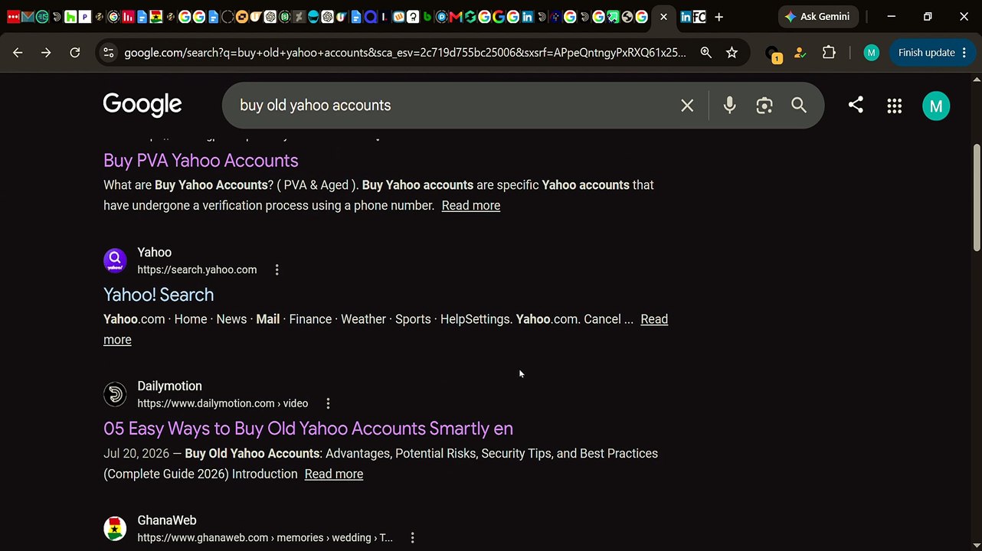Click the page vertical scrollbar thumb
Screen dimensions: 982x551
coord(977,197)
